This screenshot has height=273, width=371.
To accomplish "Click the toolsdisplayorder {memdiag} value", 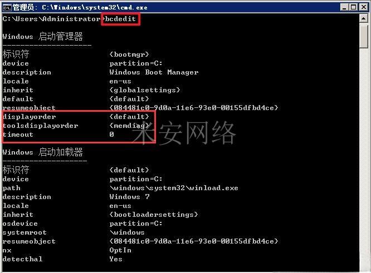I will [x=129, y=126].
